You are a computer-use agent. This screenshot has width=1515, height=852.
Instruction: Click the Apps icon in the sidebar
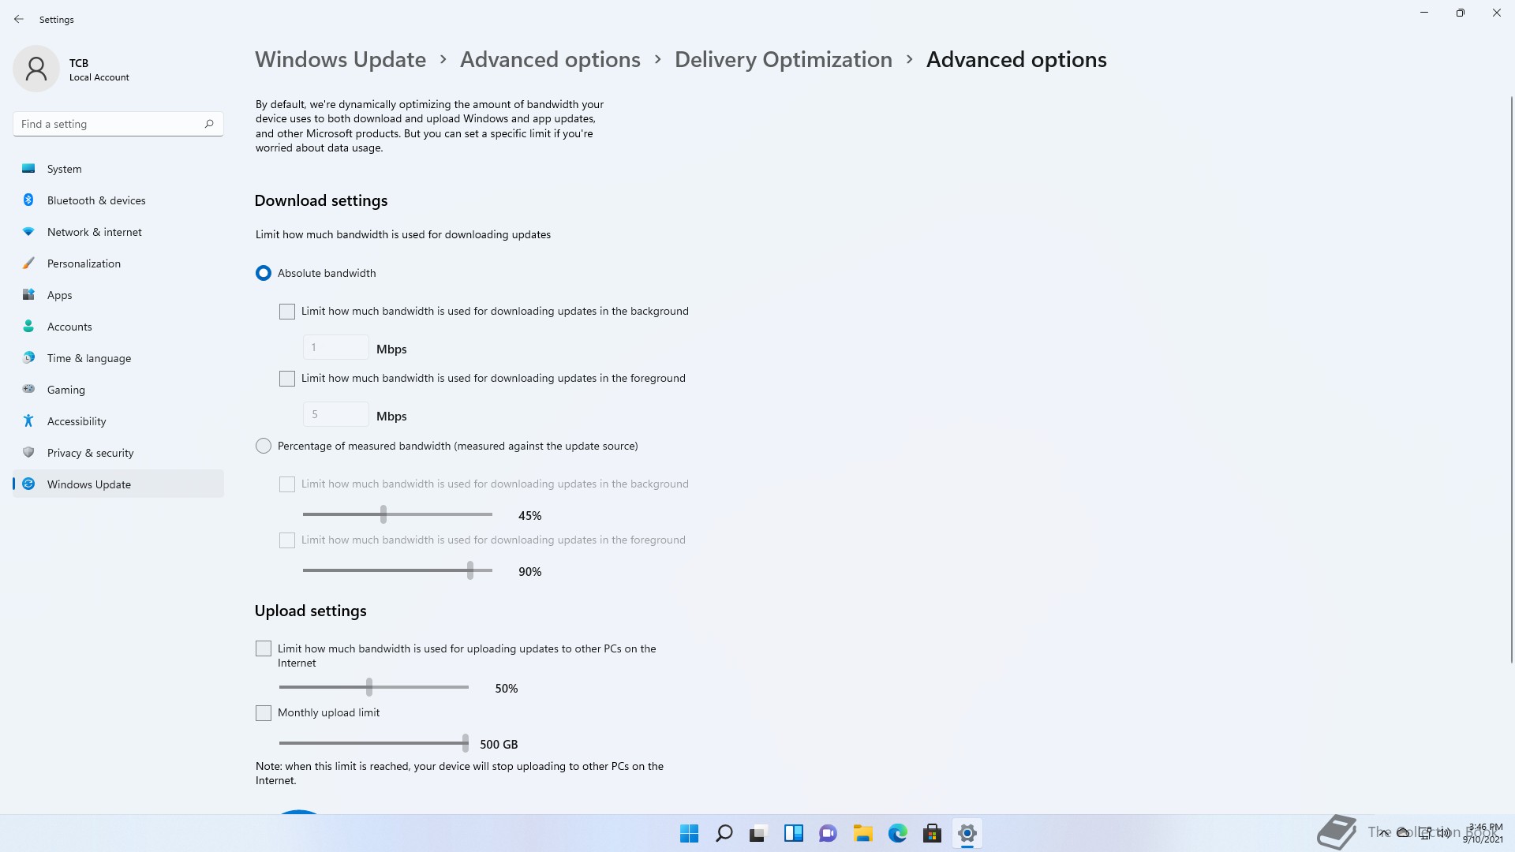click(x=28, y=294)
